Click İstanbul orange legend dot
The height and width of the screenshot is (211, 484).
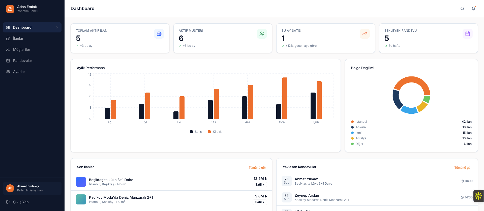[x=352, y=122]
